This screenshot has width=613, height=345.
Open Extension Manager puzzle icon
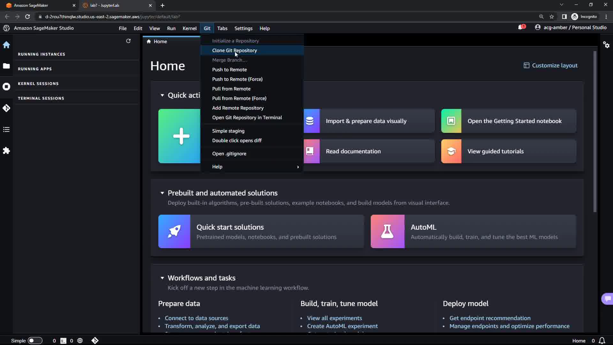coord(6,151)
